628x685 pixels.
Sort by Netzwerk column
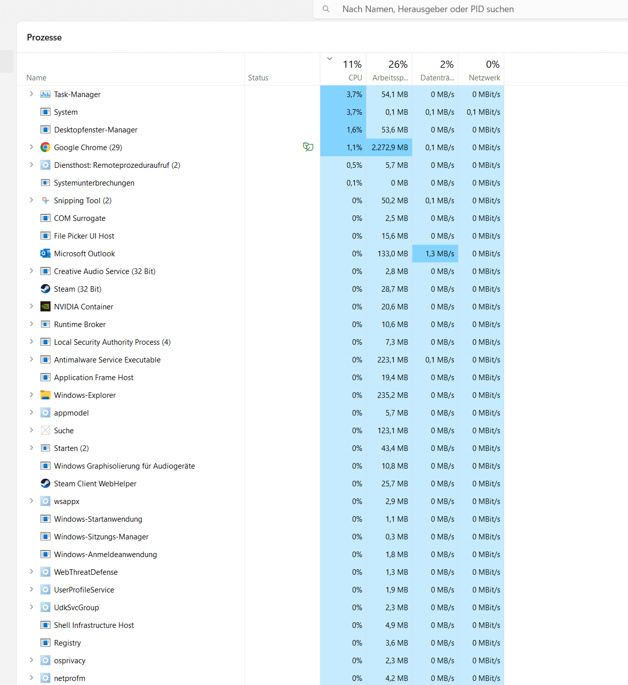481,69
